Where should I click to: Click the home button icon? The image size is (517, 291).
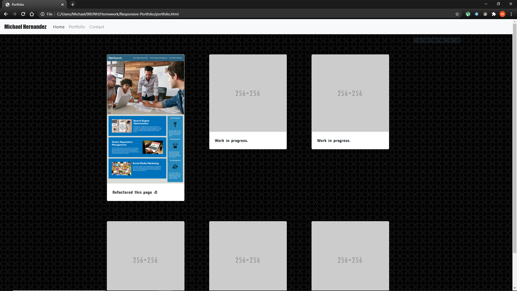click(32, 14)
